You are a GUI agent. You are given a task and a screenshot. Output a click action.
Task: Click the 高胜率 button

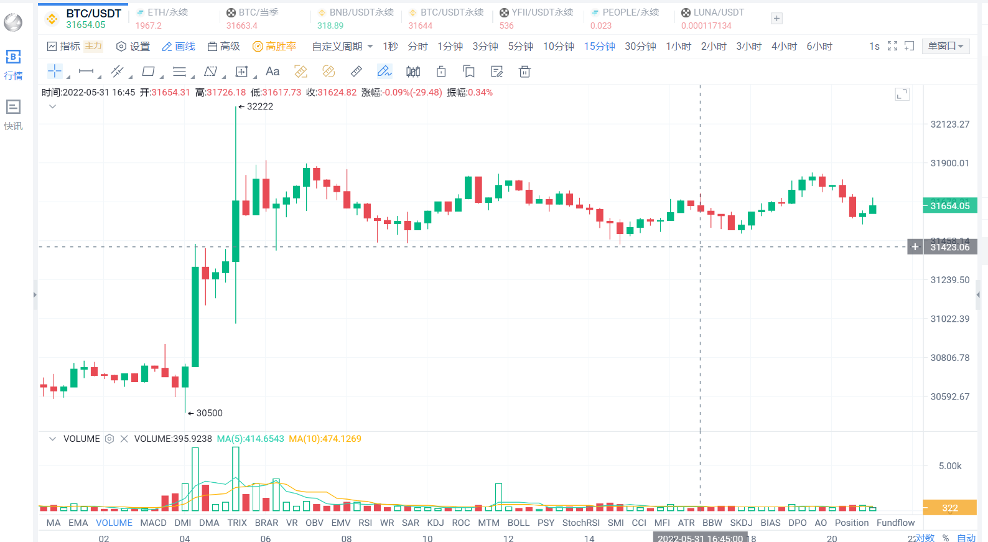pos(274,47)
